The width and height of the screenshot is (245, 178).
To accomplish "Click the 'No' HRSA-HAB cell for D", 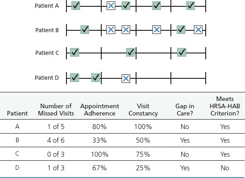I will (225, 168).
